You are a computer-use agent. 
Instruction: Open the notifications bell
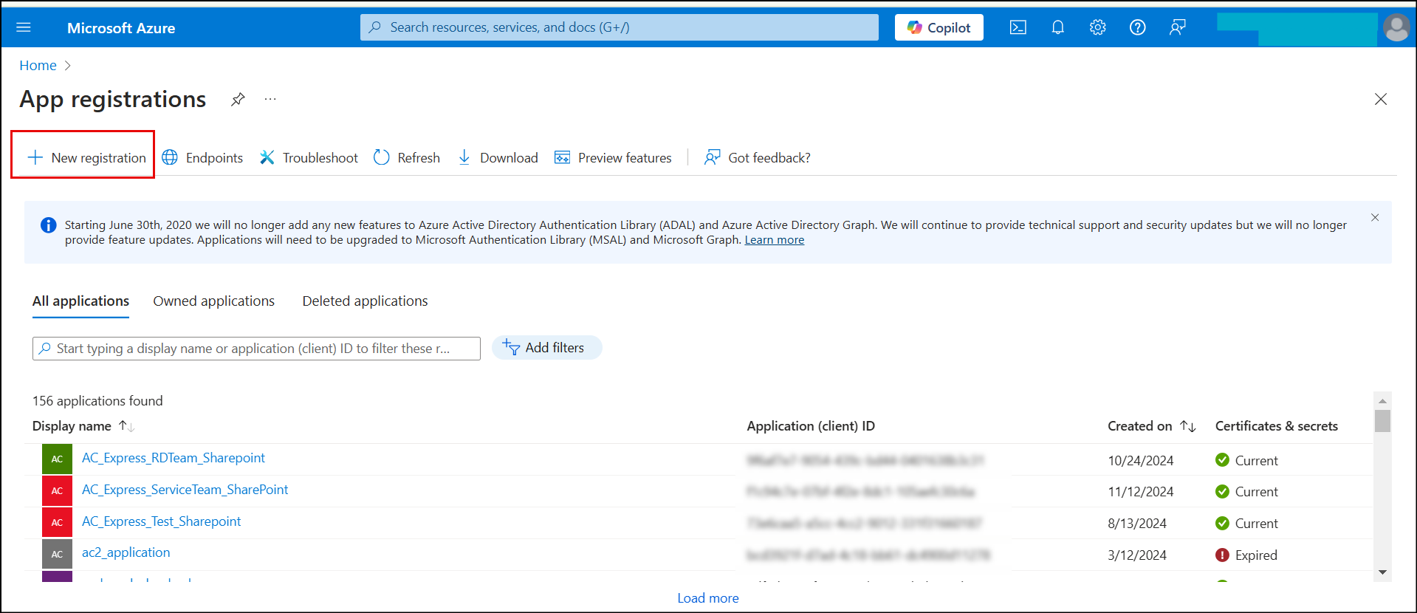tap(1058, 27)
